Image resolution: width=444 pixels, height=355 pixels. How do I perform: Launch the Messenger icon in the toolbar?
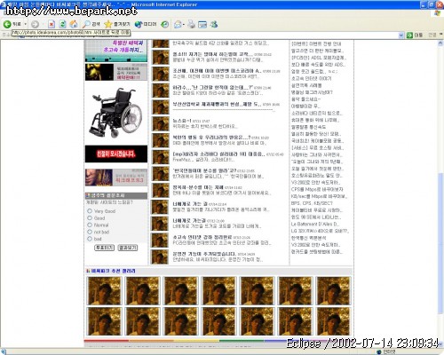point(214,24)
